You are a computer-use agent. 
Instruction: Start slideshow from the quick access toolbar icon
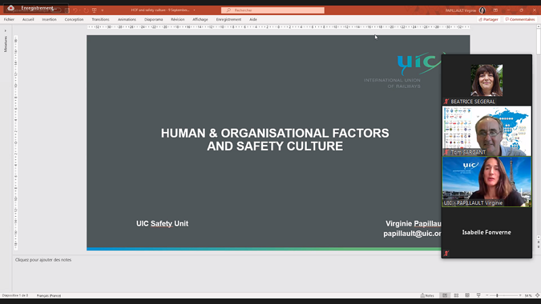(94, 10)
